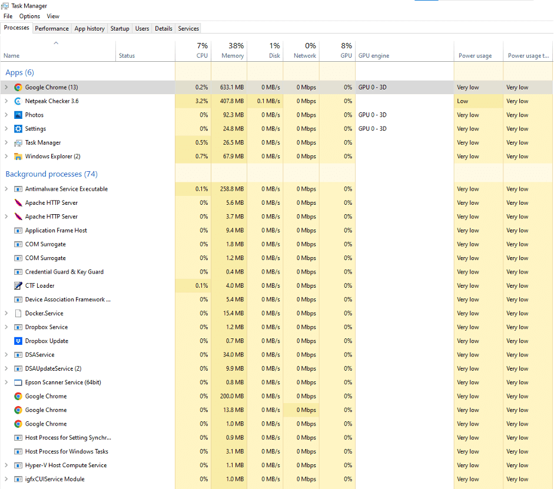Click the 633.1 MB memory value
The image size is (554, 489).
pyautogui.click(x=232, y=87)
